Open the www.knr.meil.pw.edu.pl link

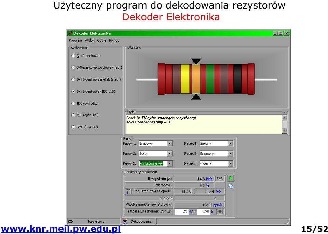[61, 229]
